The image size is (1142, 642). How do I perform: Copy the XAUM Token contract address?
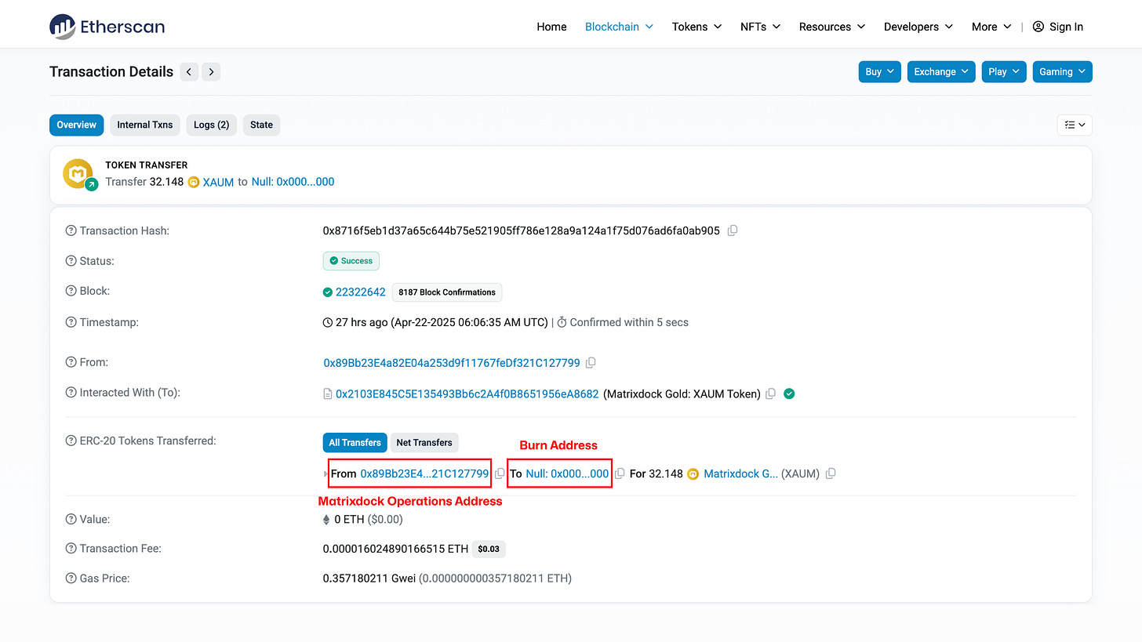point(771,394)
